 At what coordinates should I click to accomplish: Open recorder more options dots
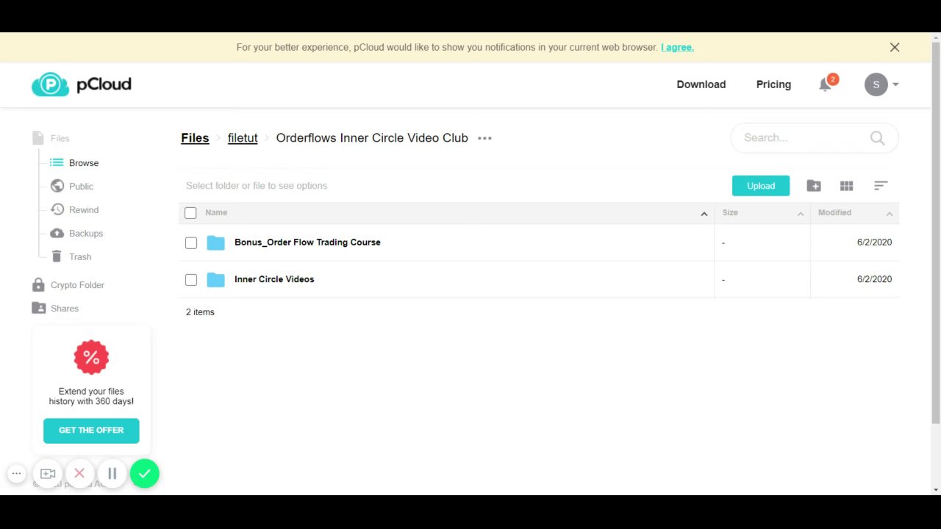tap(16, 474)
